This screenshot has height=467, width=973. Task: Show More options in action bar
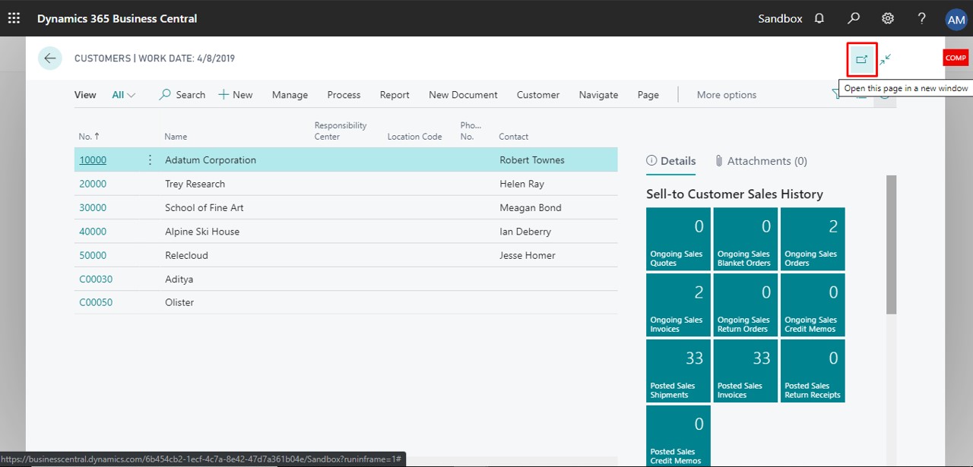coord(727,95)
